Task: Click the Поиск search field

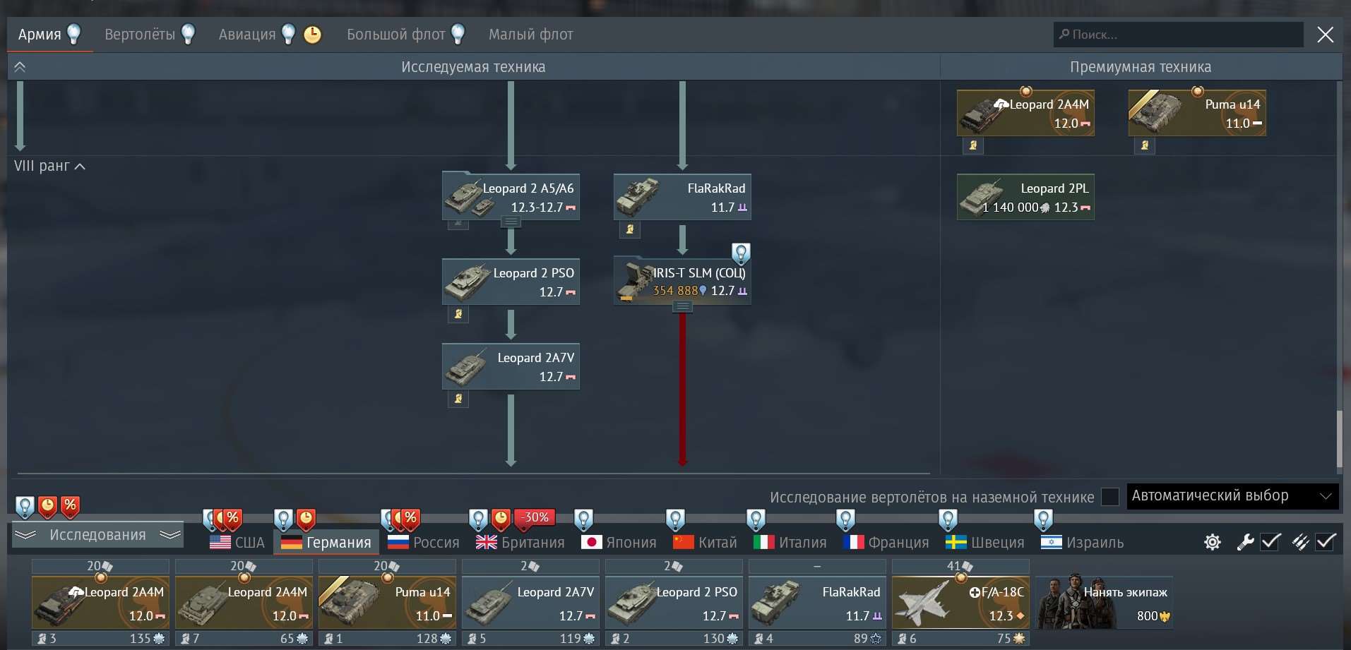Action: (1178, 35)
